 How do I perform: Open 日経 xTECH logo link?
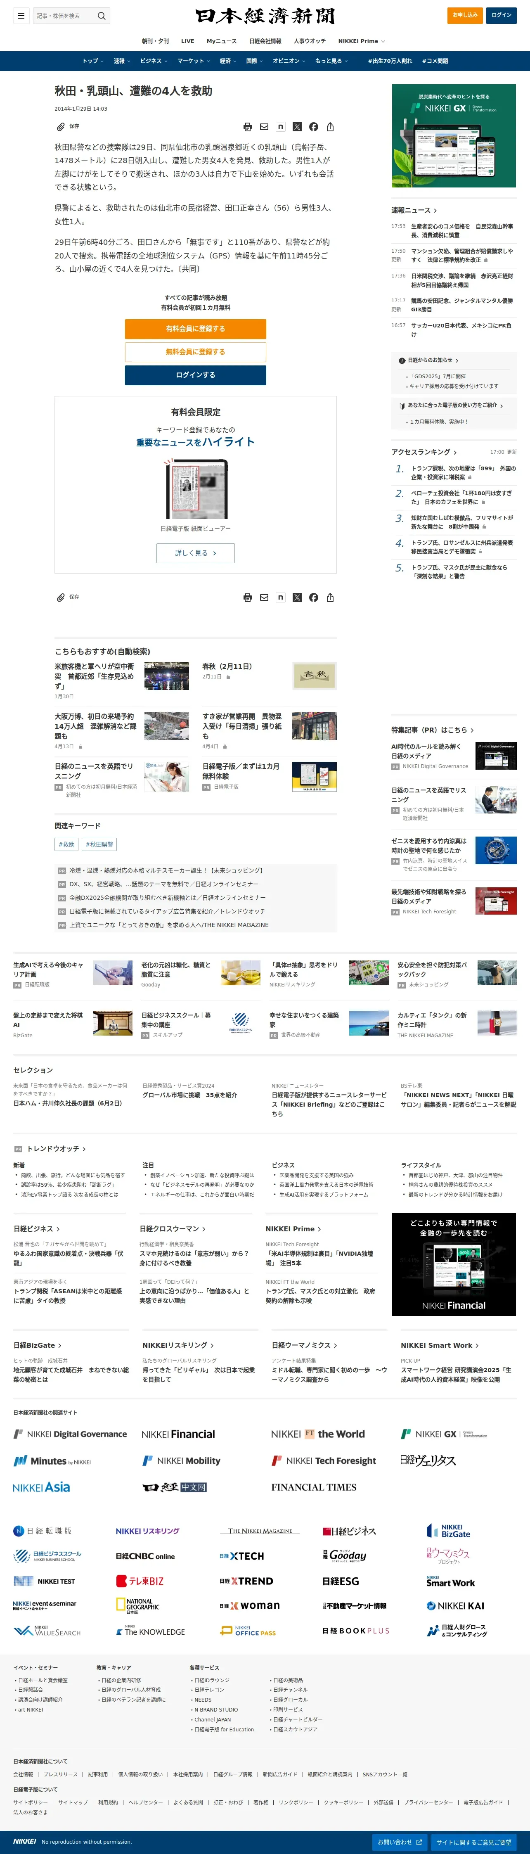click(241, 1556)
